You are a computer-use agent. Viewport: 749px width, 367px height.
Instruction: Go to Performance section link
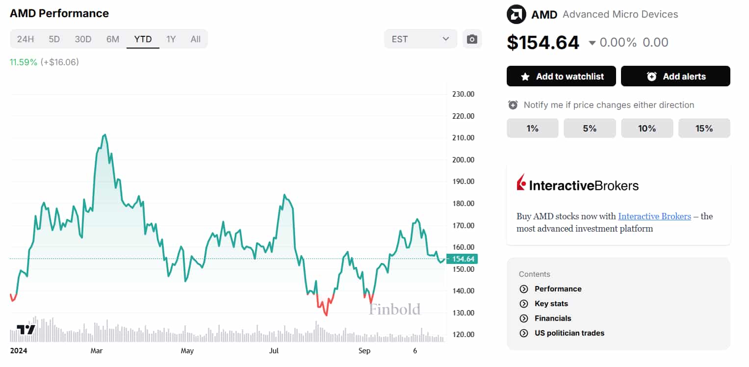tap(558, 289)
